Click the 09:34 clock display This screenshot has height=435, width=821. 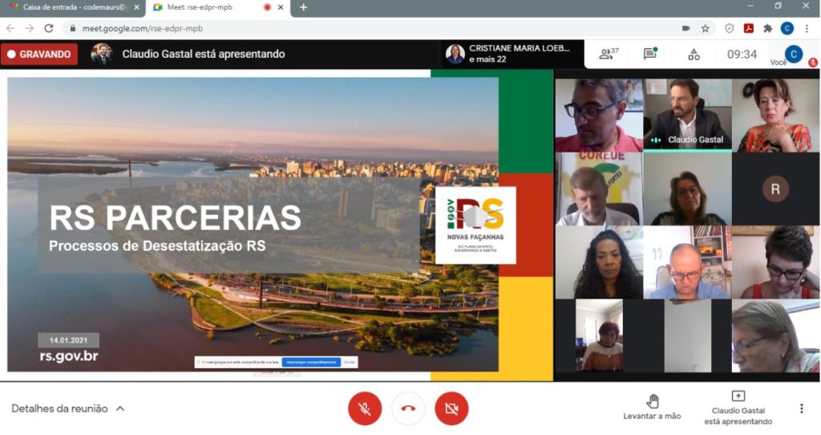(742, 54)
